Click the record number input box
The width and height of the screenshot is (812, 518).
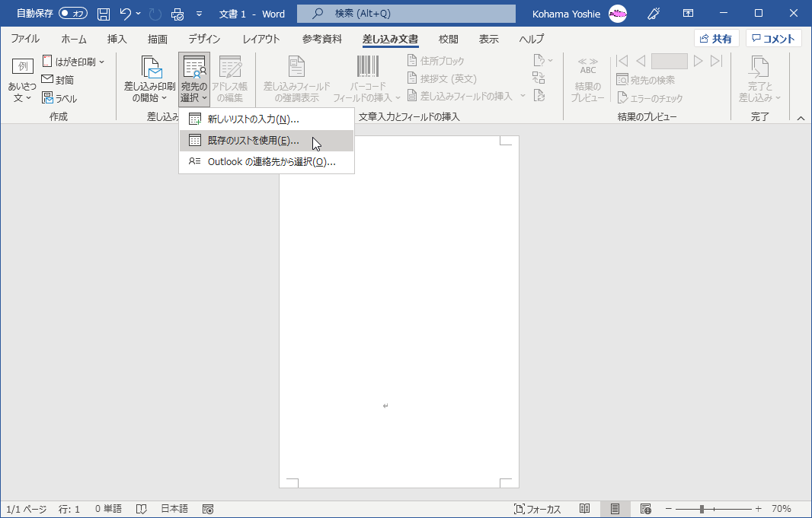(669, 61)
